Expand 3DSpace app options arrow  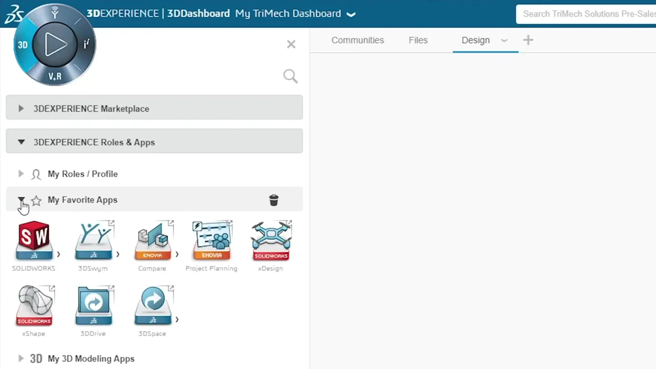point(177,319)
